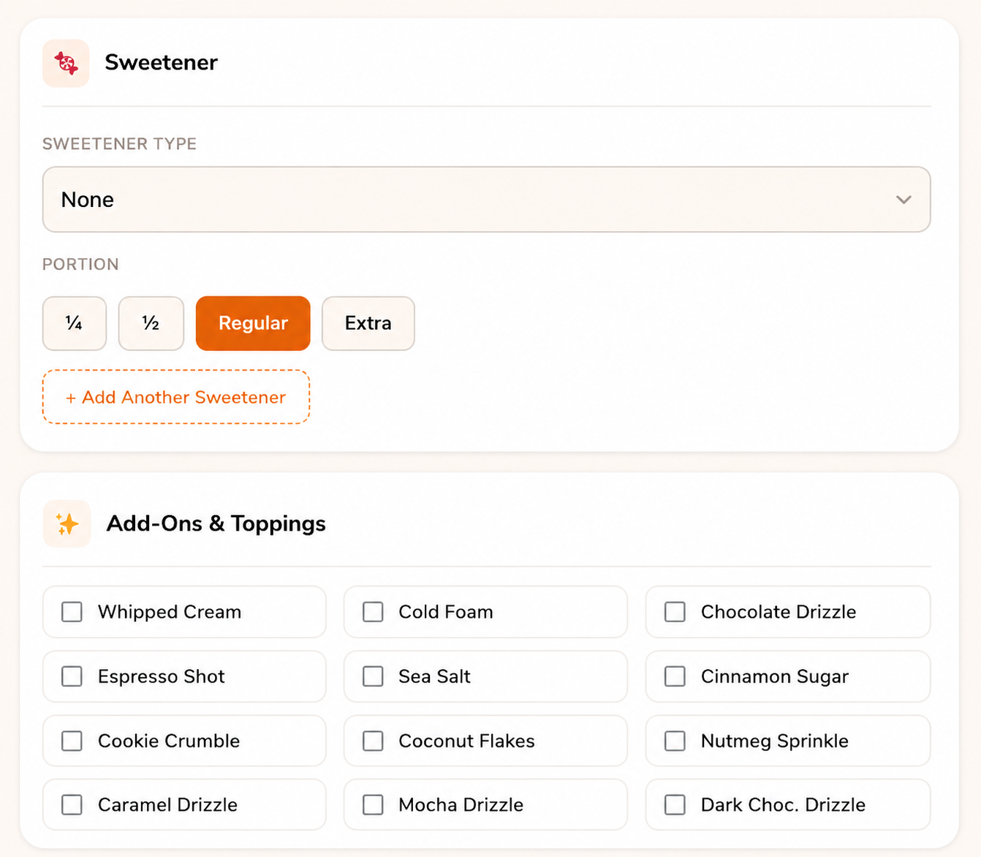Click the SWEETENER TYPE label
Screen dimensions: 981x857
tap(119, 144)
